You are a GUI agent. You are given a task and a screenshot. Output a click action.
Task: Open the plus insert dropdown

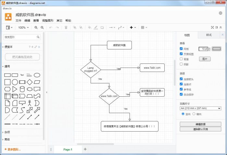[133, 27]
